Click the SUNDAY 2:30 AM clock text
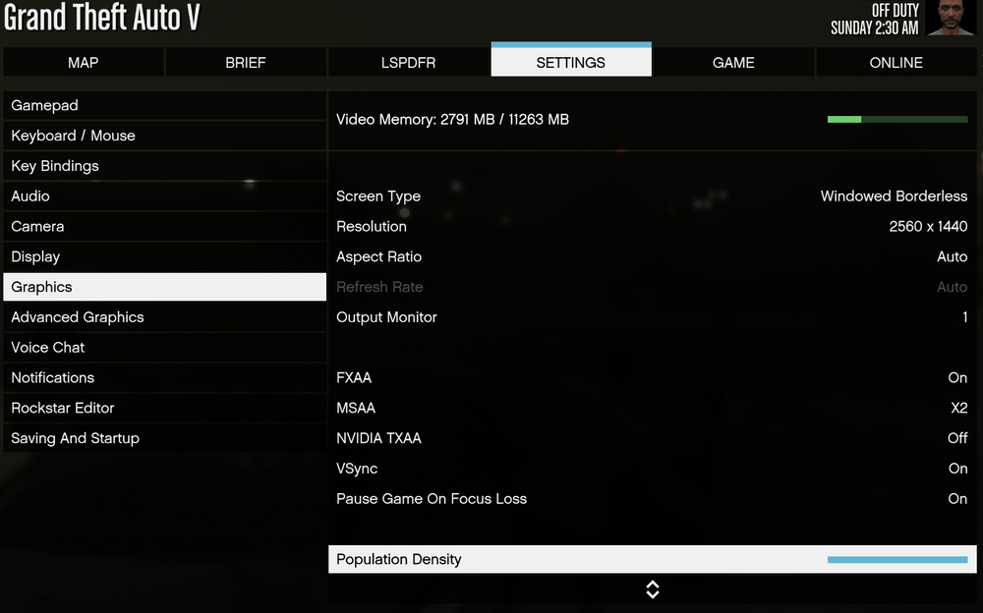Screen dimensions: 983x613 tap(875, 28)
